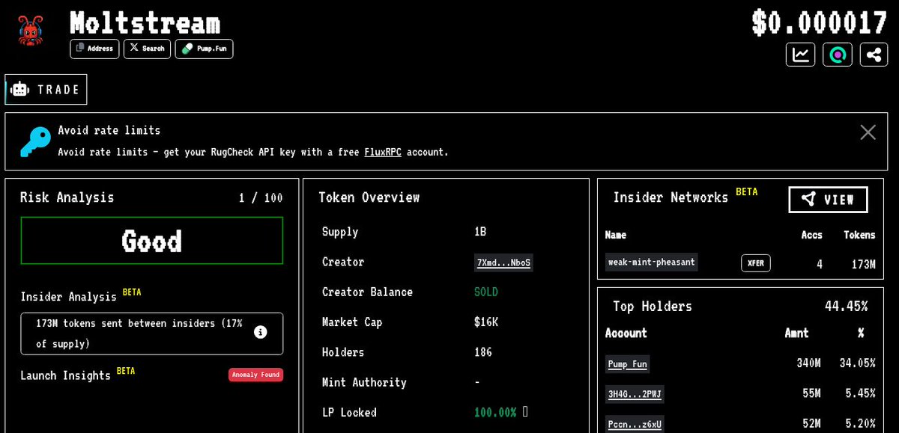The width and height of the screenshot is (899, 433).
Task: Click the Avoid rate limits heading
Action: [109, 130]
